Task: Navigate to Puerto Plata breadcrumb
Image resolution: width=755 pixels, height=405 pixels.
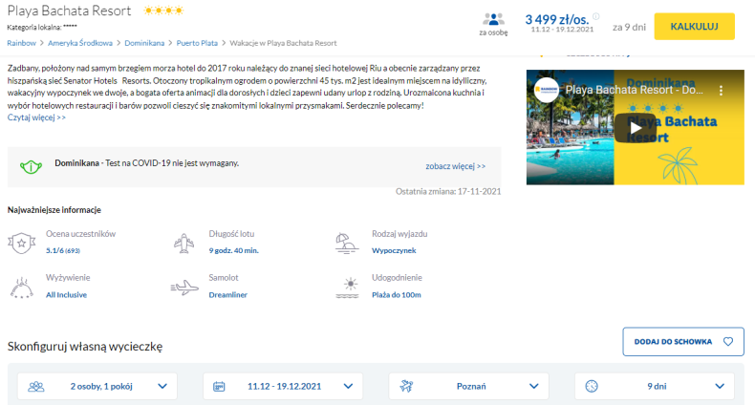Action: 197,43
